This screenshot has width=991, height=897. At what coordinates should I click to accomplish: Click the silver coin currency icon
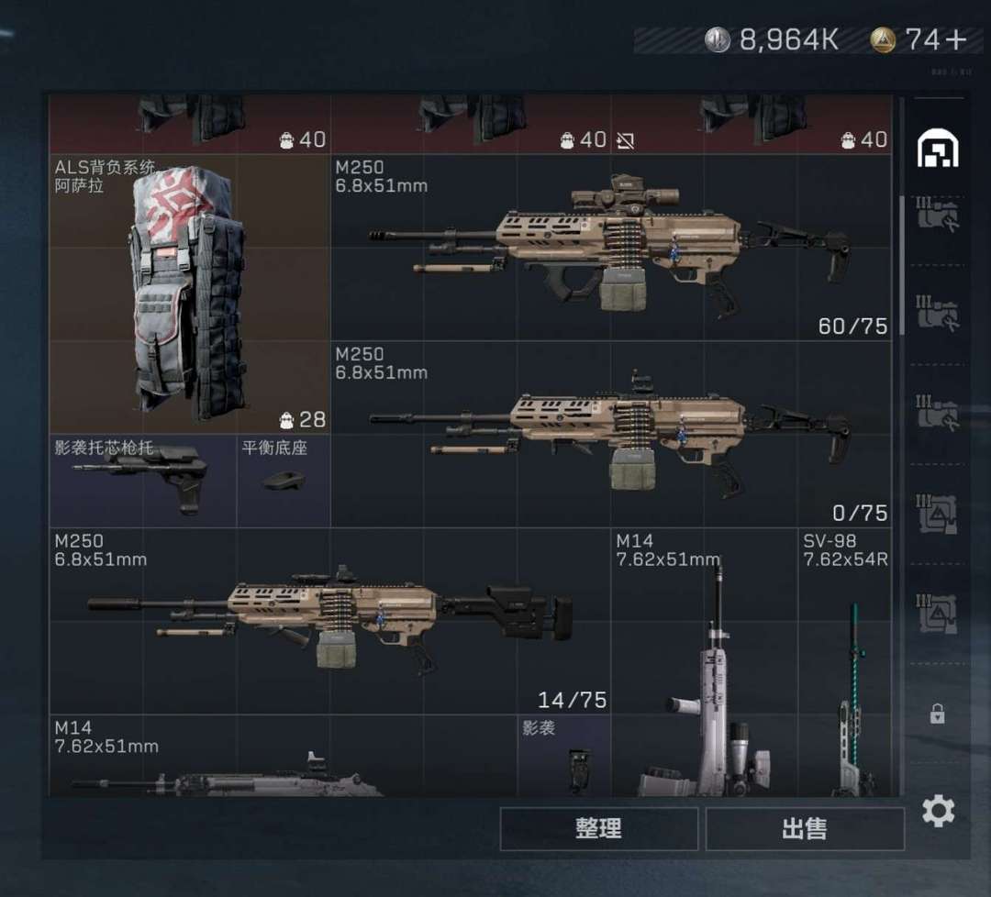(x=718, y=39)
